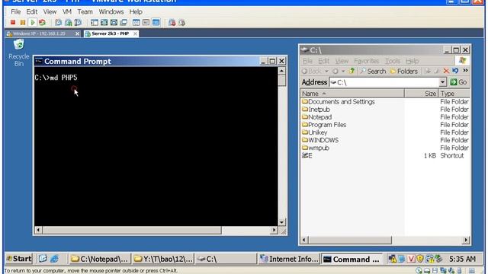The width and height of the screenshot is (488, 274).
Task: Click the last VMware toolbar replay icon
Action: pyautogui.click(x=182, y=22)
